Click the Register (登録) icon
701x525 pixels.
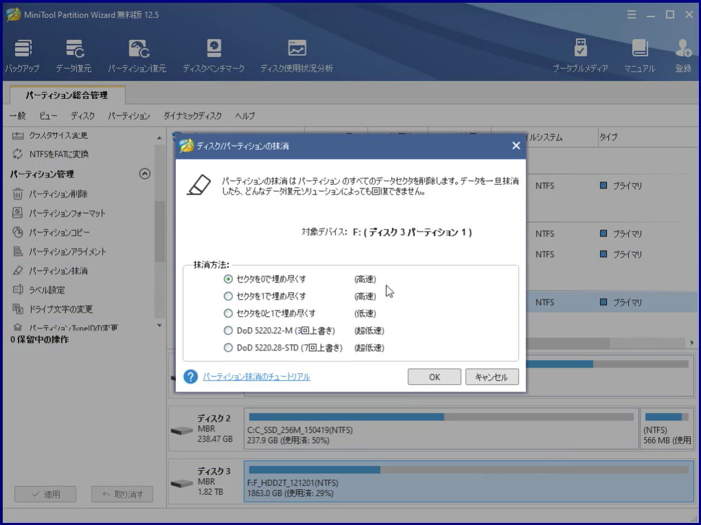click(x=683, y=56)
